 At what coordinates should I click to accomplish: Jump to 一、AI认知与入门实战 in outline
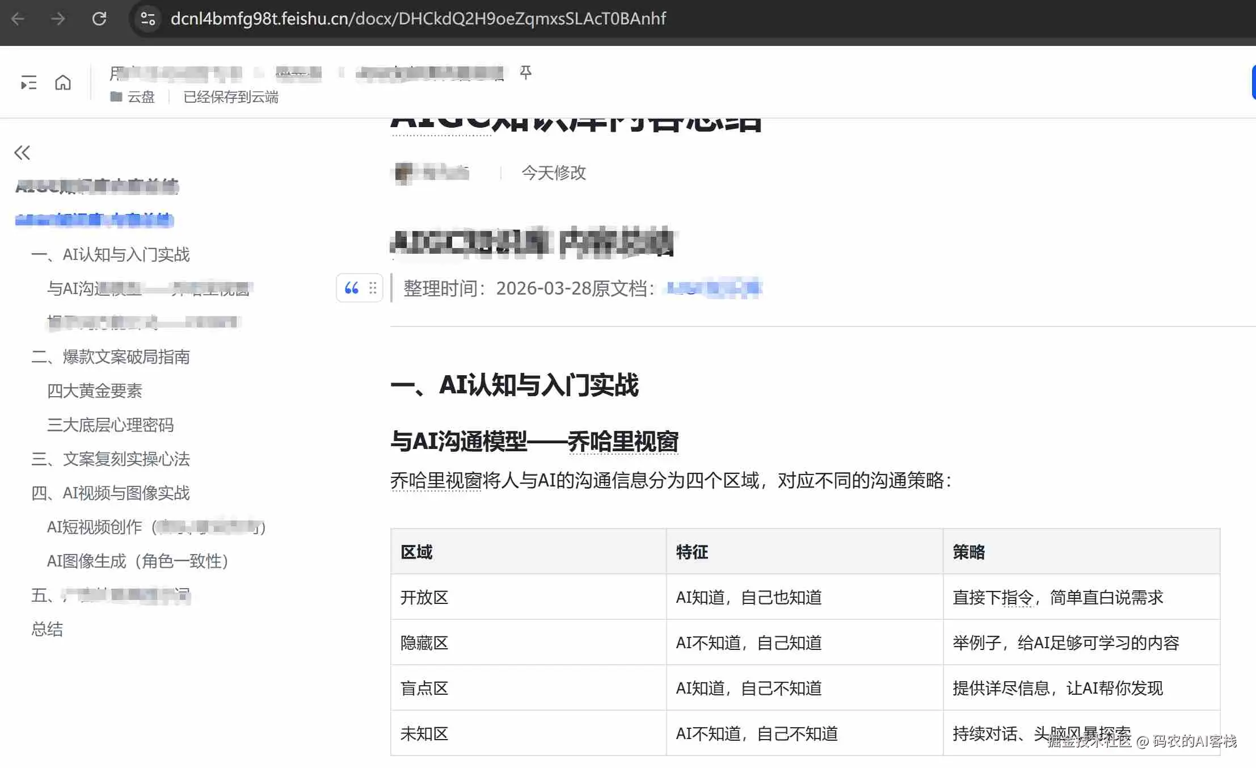111,255
